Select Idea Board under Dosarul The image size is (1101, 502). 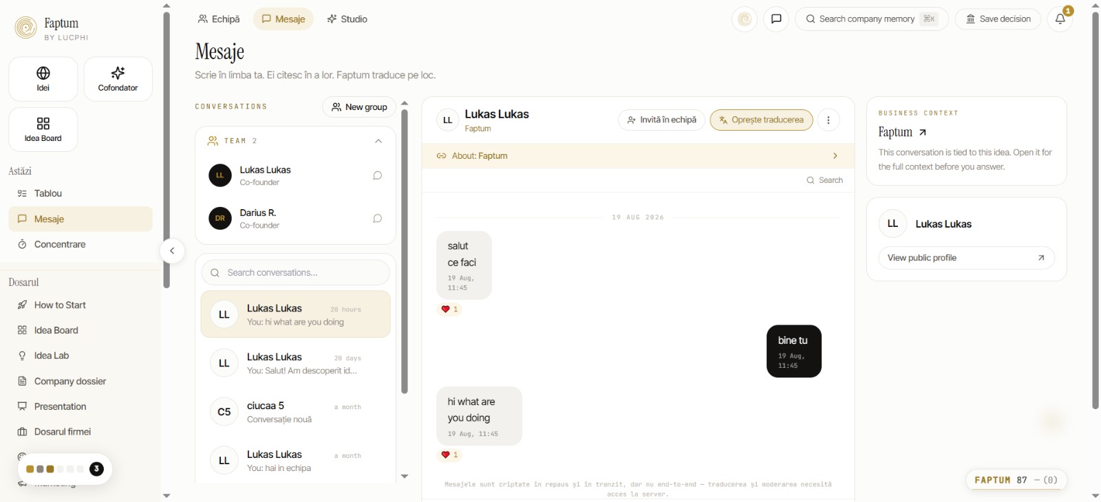[81, 330]
